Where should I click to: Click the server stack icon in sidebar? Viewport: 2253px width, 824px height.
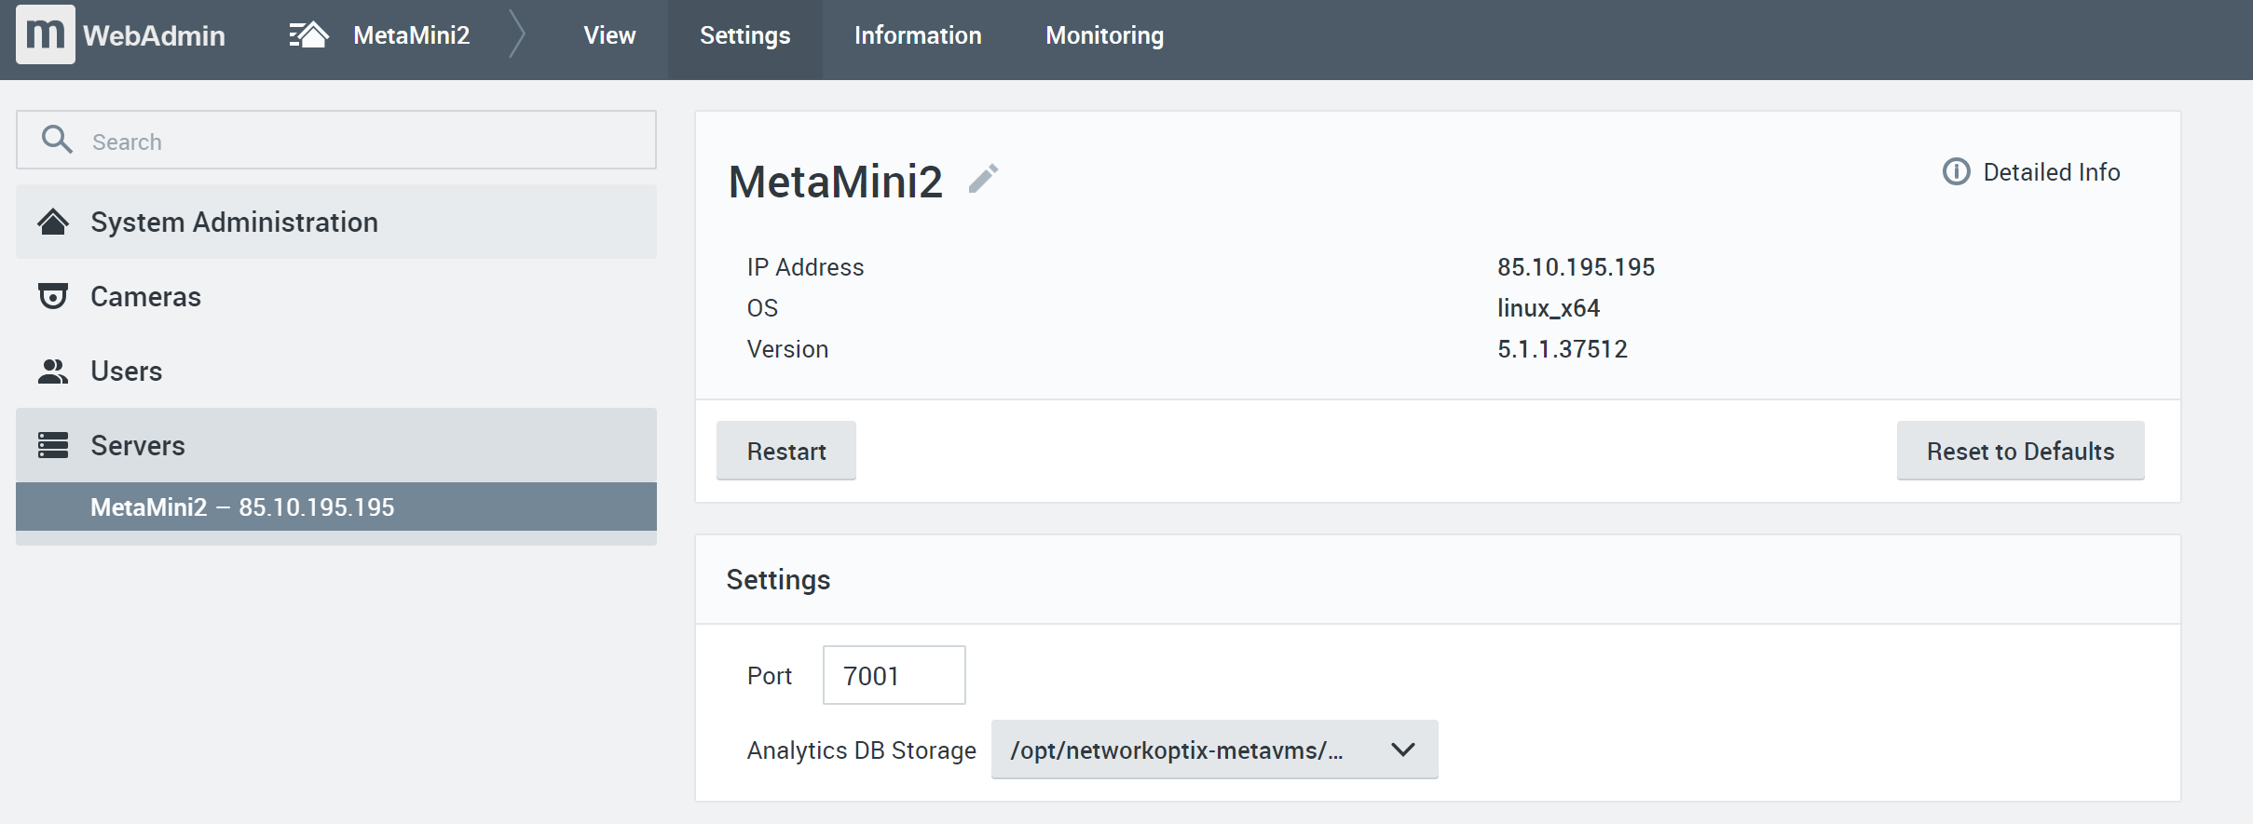(53, 445)
